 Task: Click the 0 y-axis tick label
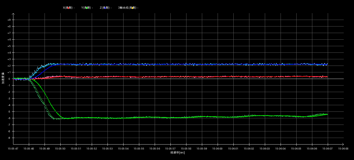(9, 79)
